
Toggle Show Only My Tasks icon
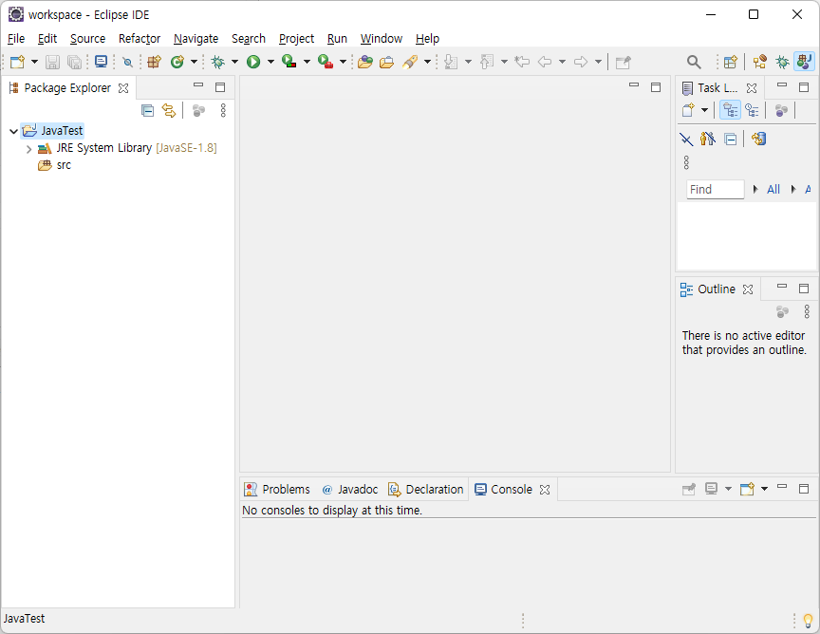click(708, 139)
